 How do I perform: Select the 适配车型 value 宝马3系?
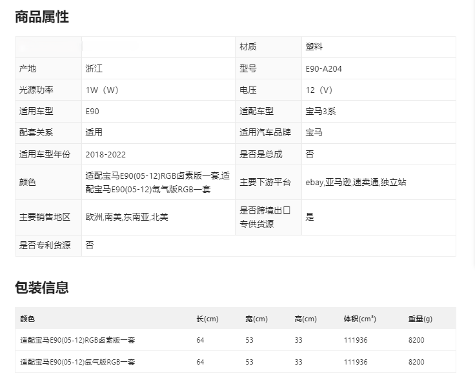click(320, 111)
